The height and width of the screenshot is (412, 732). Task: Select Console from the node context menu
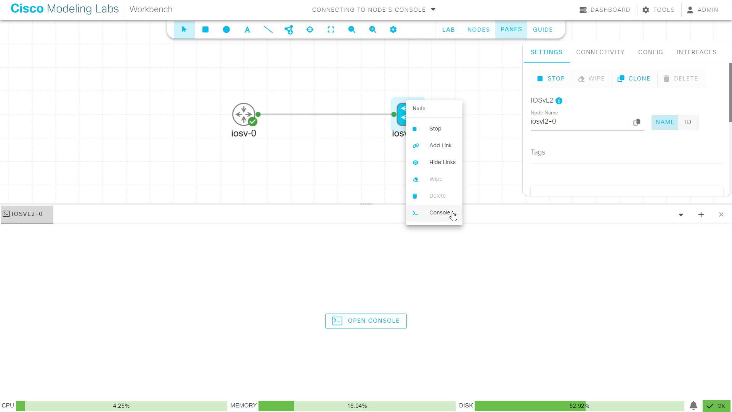439,212
